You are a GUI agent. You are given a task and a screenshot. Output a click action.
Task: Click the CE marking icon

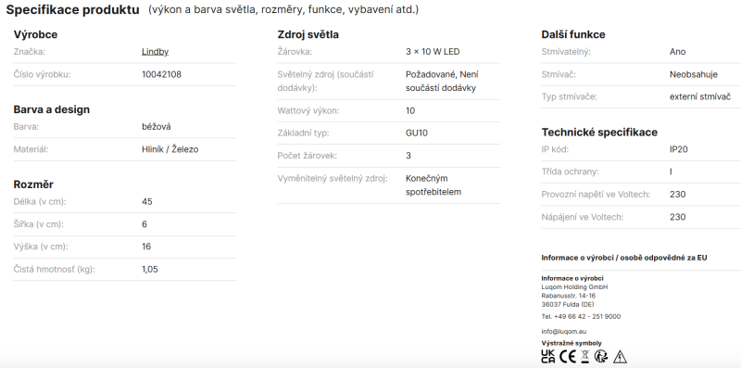pos(568,356)
